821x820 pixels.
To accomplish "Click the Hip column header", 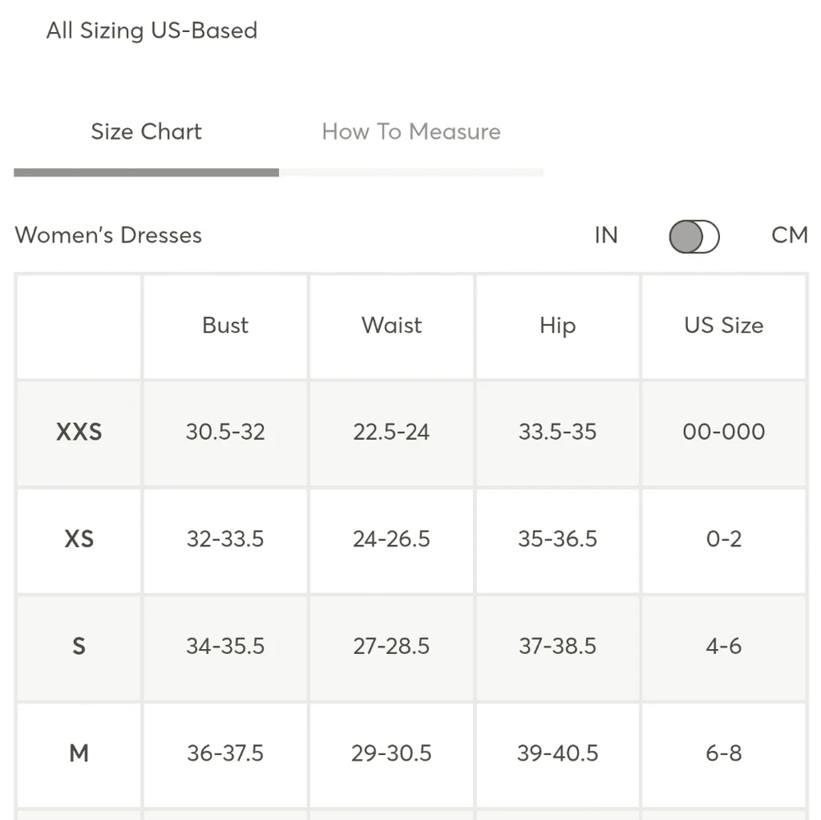I will click(557, 325).
